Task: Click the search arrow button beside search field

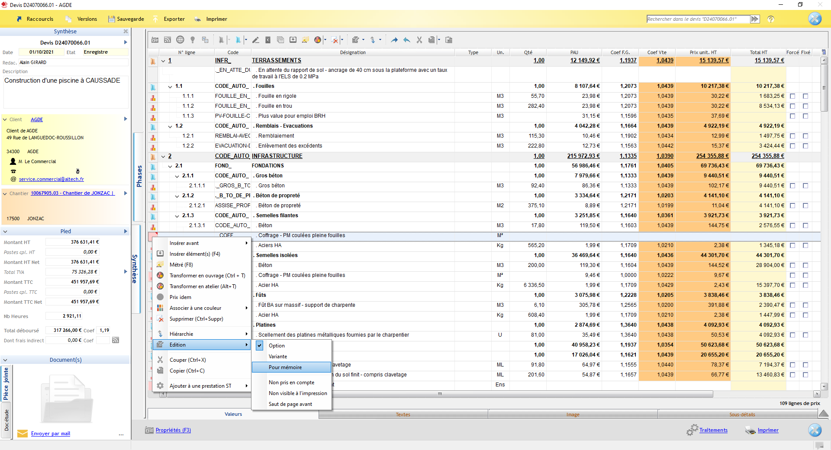Action: point(755,19)
